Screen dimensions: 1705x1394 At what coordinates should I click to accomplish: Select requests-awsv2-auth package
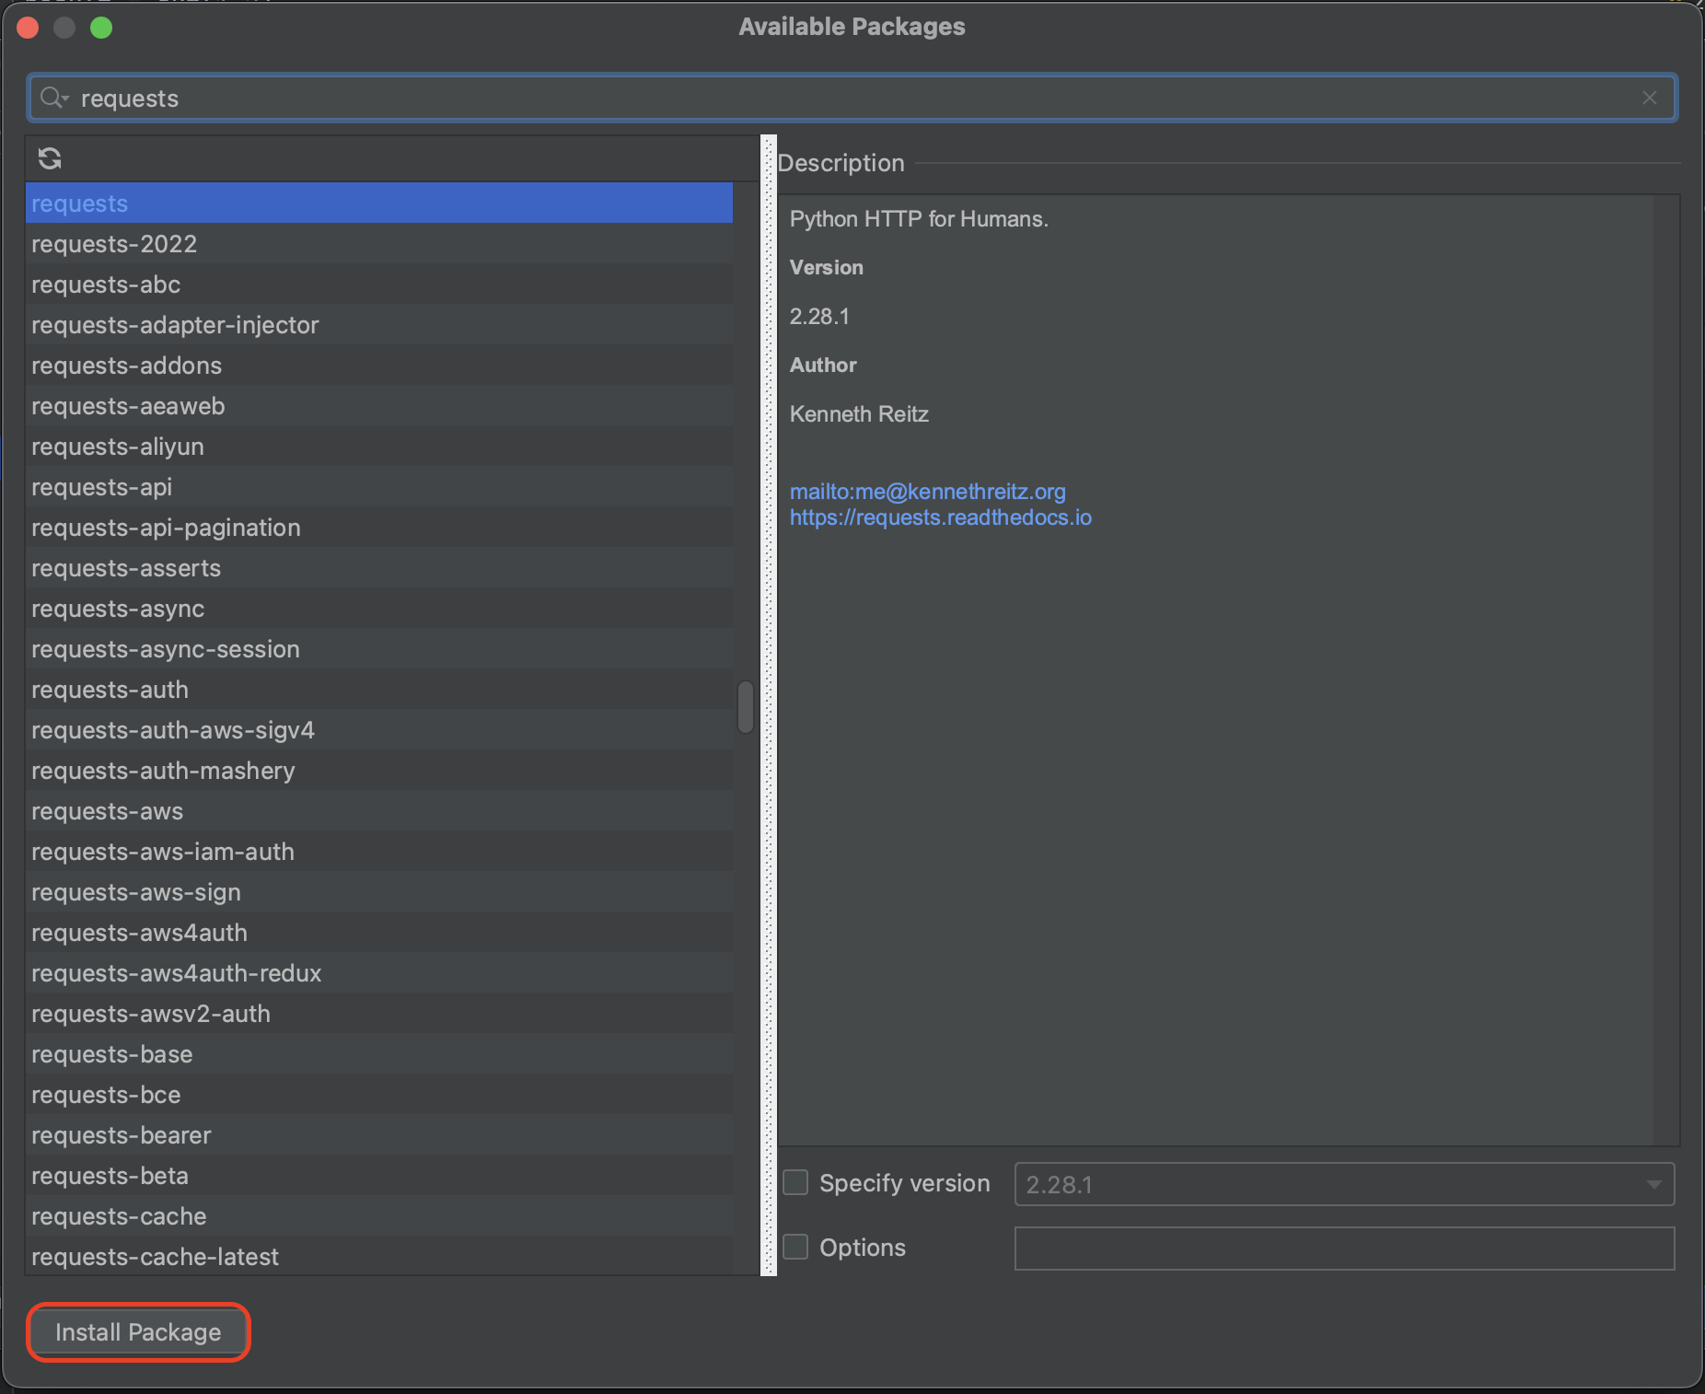(x=379, y=1014)
